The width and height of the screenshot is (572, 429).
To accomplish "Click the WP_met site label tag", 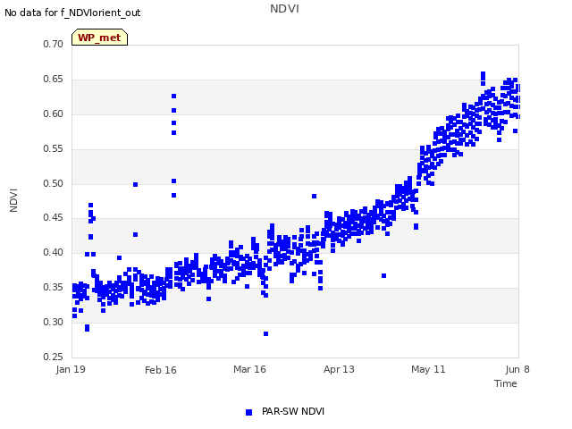I will coord(99,38).
